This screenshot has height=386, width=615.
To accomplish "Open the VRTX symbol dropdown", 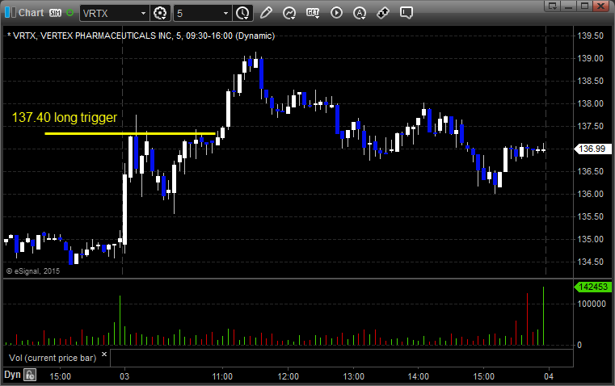I will [x=143, y=13].
